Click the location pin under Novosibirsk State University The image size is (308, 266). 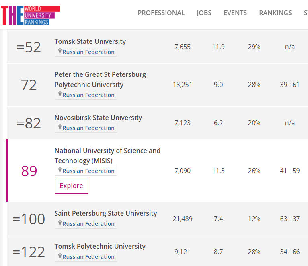(60, 128)
